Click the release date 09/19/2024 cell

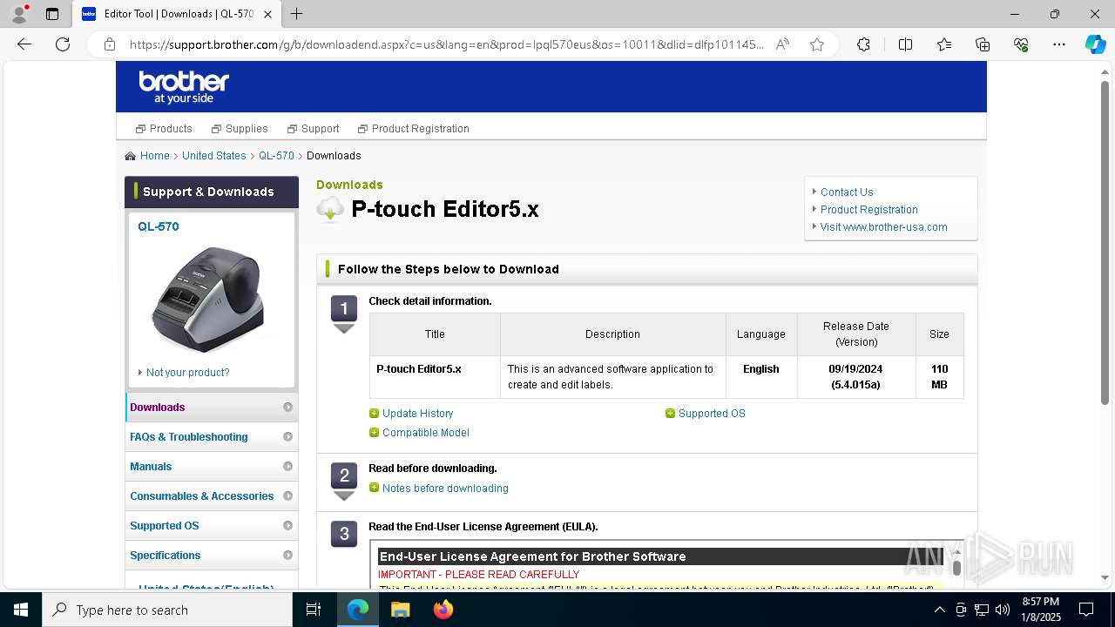(x=856, y=377)
